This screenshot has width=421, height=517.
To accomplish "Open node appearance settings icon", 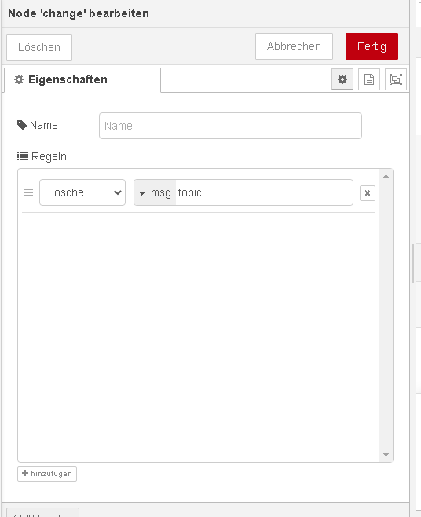I will [x=396, y=79].
